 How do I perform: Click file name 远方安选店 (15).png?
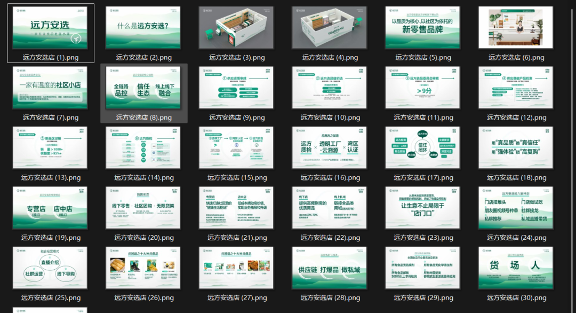pyautogui.click(x=237, y=178)
